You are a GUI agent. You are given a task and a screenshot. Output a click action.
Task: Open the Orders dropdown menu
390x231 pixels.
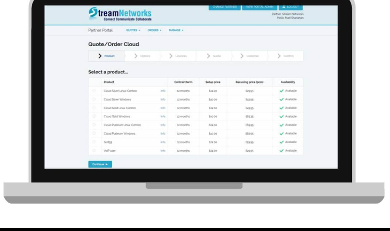point(154,30)
